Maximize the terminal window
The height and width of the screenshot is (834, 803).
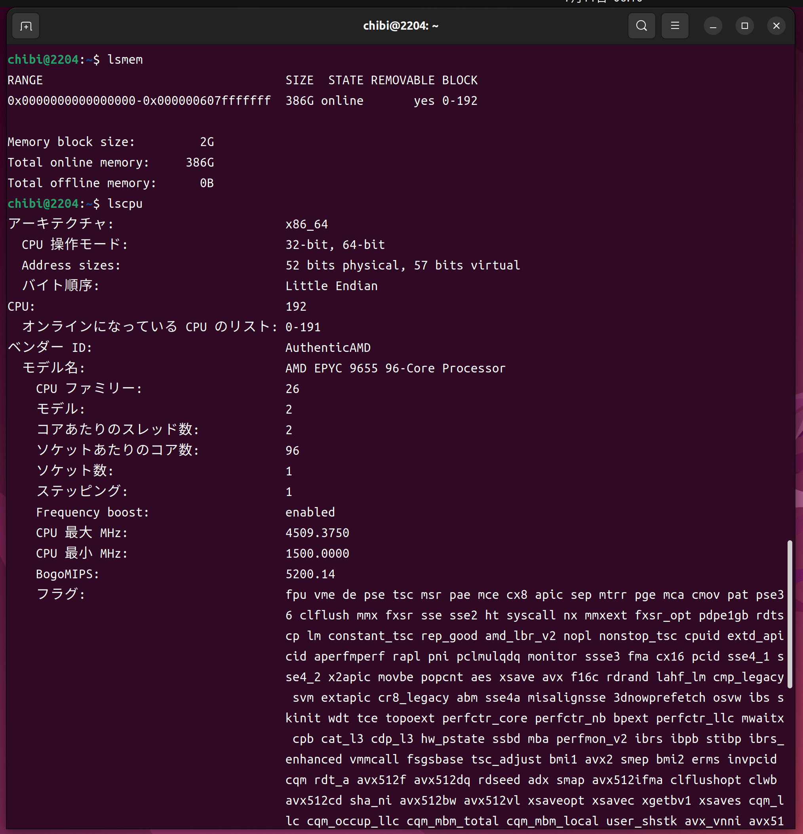(x=744, y=27)
